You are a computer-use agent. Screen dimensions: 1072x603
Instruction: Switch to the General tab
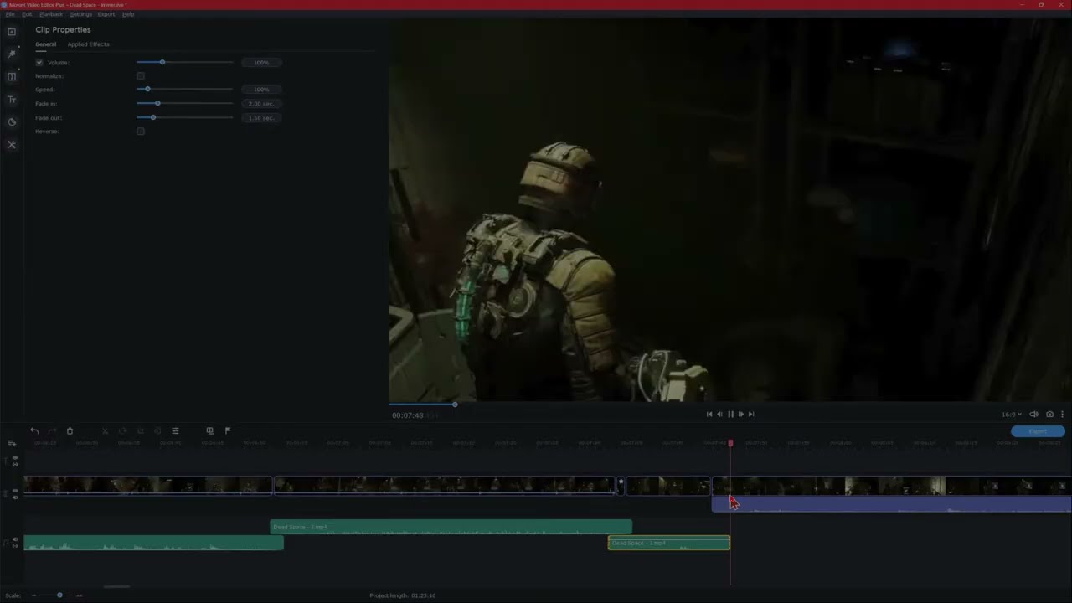tap(45, 44)
